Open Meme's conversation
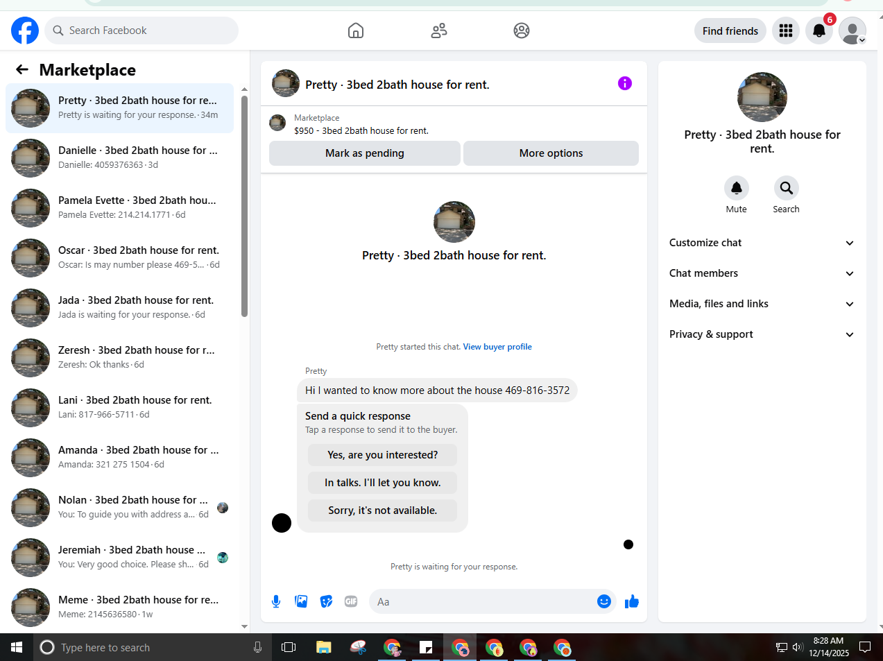Screen dimensions: 883x661 [119, 607]
